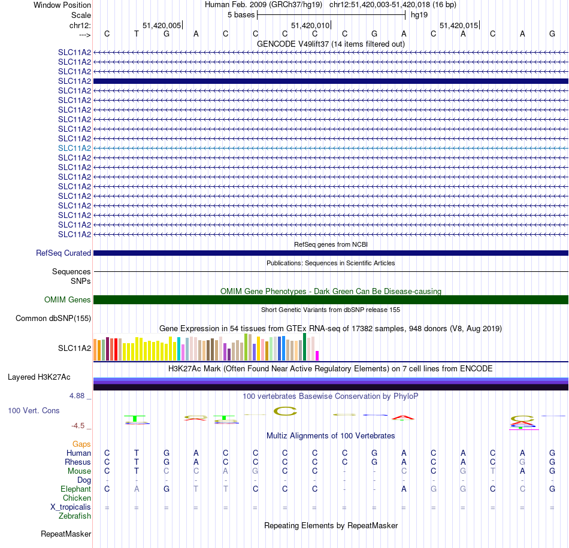Click the dark green bar in GTEx chart
This screenshot has width=569, height=548.
pyautogui.click(x=304, y=347)
